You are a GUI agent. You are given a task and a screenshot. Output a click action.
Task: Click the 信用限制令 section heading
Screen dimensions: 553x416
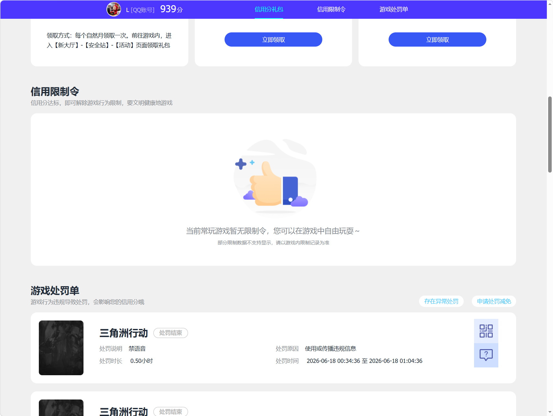55,92
